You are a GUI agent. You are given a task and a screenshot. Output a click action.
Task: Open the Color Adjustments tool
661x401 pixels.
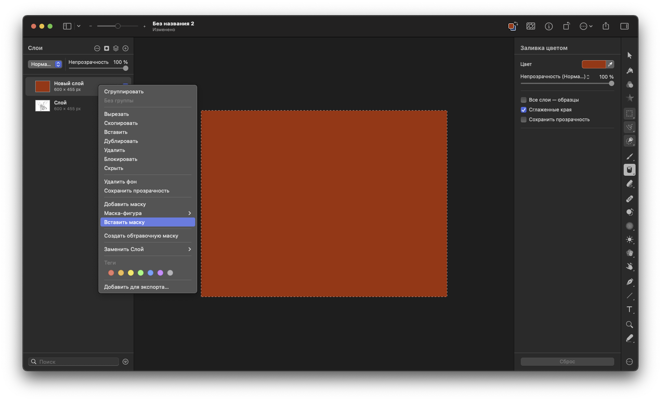pyautogui.click(x=629, y=84)
